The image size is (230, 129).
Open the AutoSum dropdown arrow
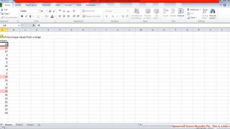200,10
